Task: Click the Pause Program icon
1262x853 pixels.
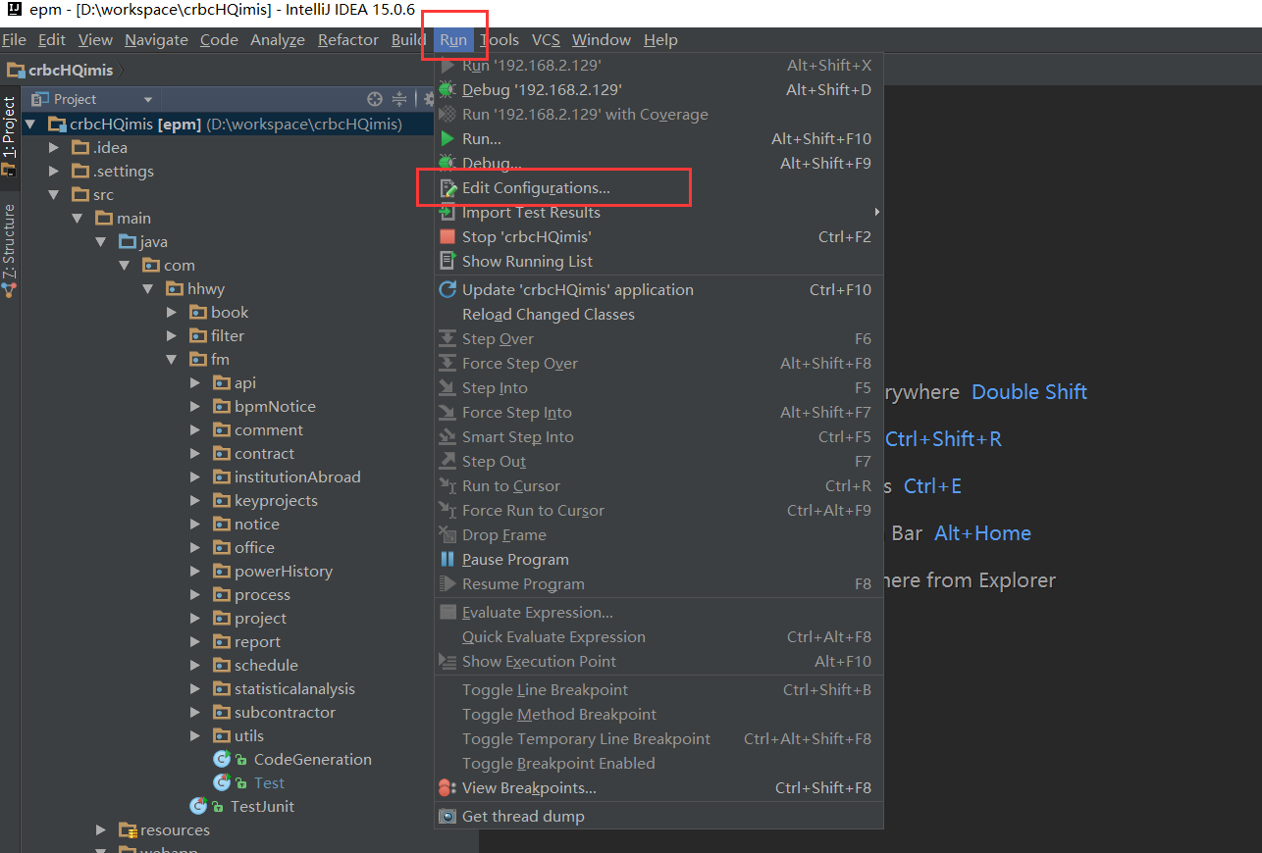Action: (x=447, y=560)
